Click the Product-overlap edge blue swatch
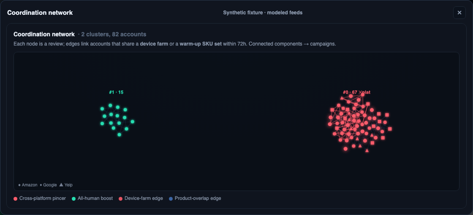The width and height of the screenshot is (473, 215). click(171, 199)
